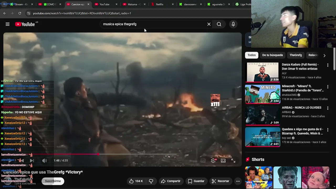Viewport: 336px width, 189px height.
Task: Open options menu for Danza Kuduro video
Action: [328, 65]
